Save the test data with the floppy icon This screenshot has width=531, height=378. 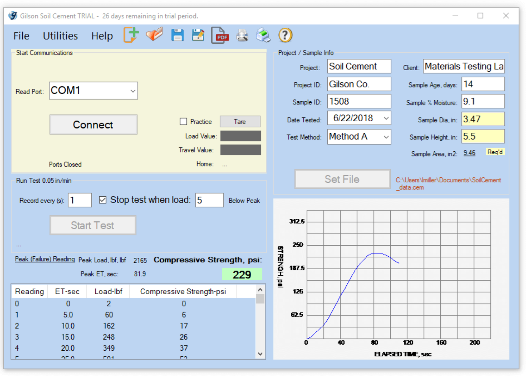(x=178, y=35)
